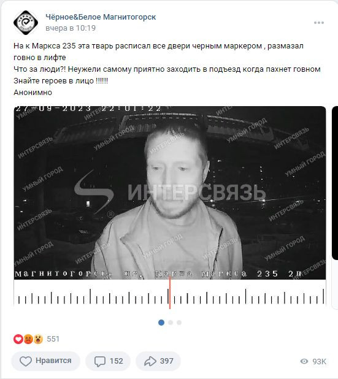
Task: View the heart reaction emoji
Action: tap(18, 339)
